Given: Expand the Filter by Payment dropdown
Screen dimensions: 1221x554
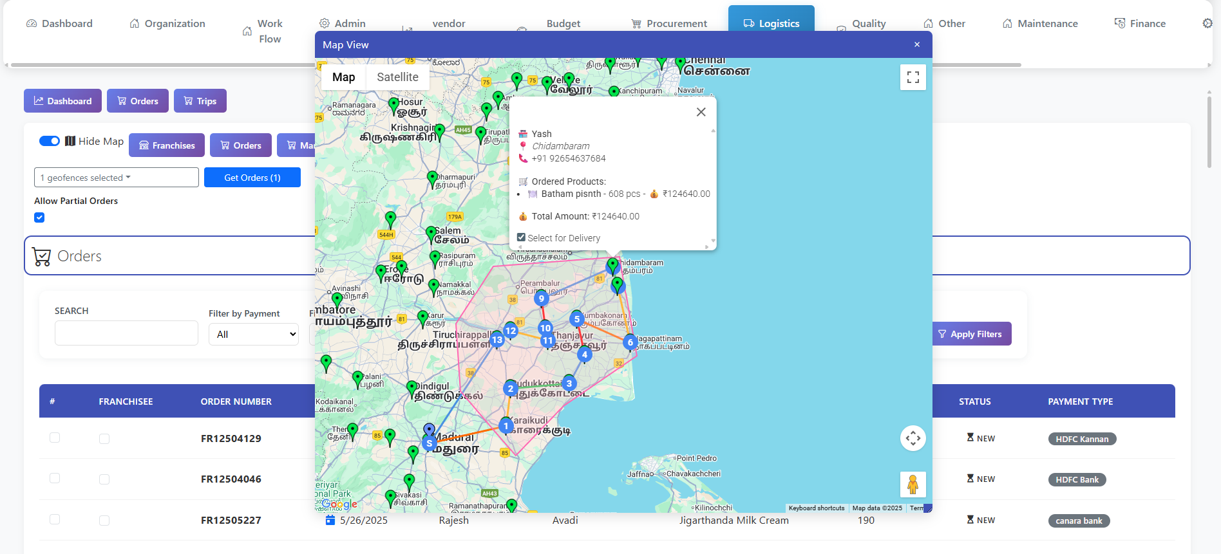Looking at the screenshot, I should click(x=253, y=334).
